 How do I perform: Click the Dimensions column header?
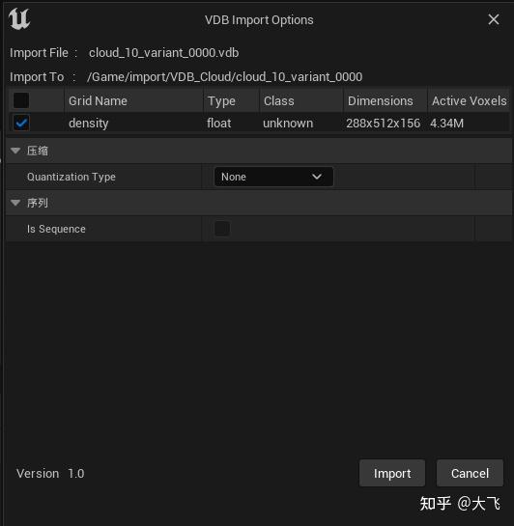385,100
